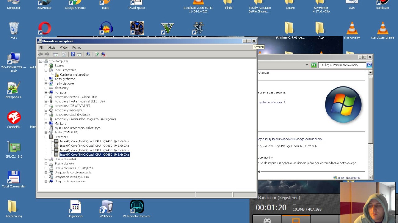
Task: Open the address bar dropdown arrow in System window
Action: pos(307,65)
